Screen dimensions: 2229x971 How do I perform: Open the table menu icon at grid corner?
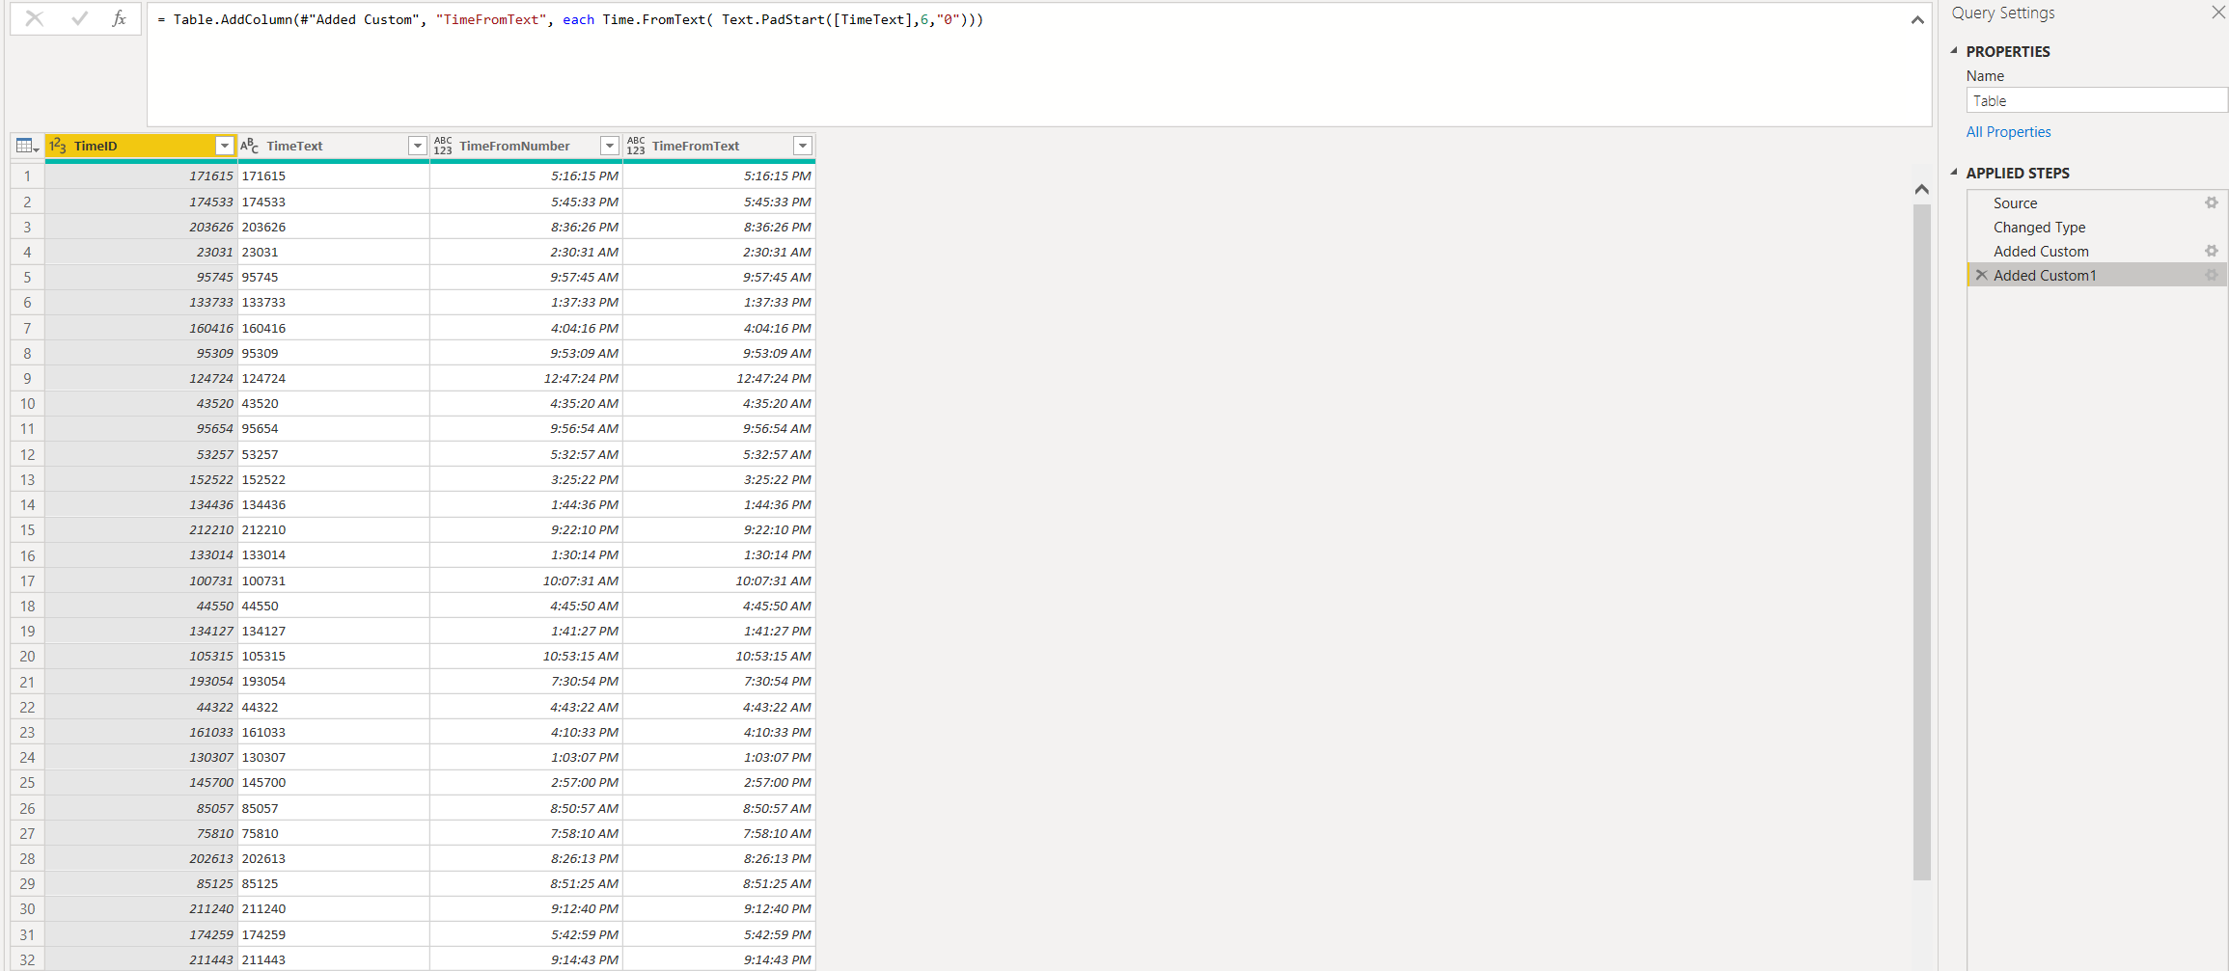click(x=27, y=146)
